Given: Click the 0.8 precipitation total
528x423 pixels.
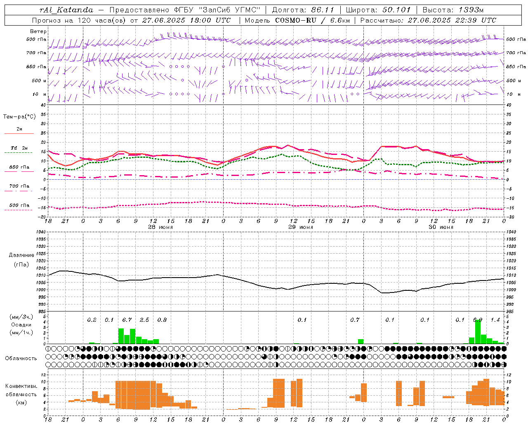Looking at the screenshot, I should pyautogui.click(x=162, y=320).
